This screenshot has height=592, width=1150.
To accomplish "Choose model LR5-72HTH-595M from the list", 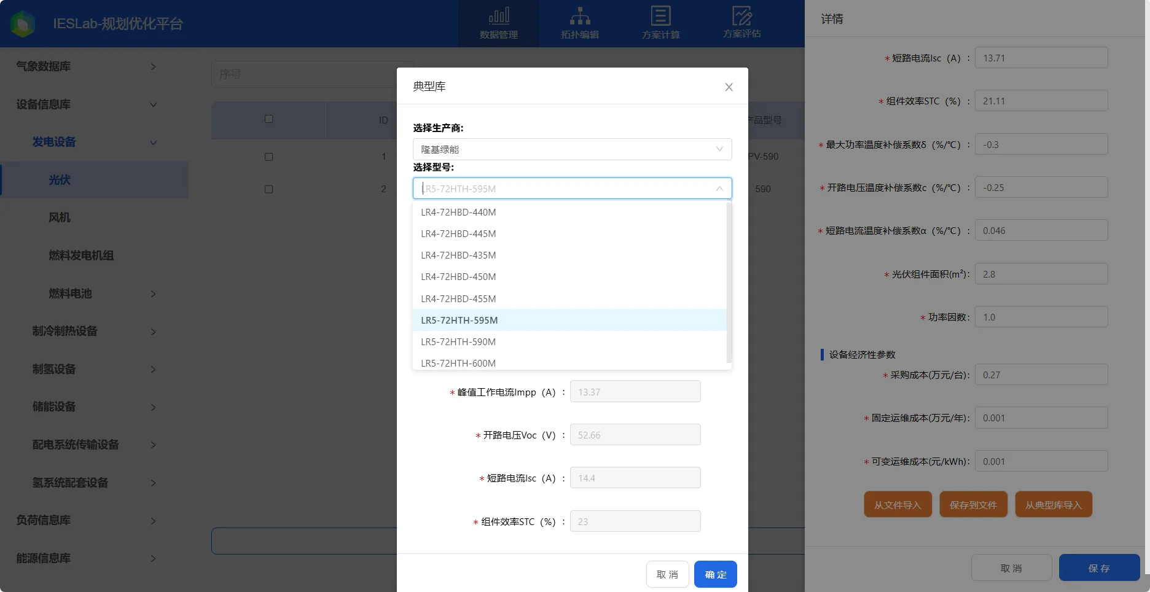I will point(569,321).
